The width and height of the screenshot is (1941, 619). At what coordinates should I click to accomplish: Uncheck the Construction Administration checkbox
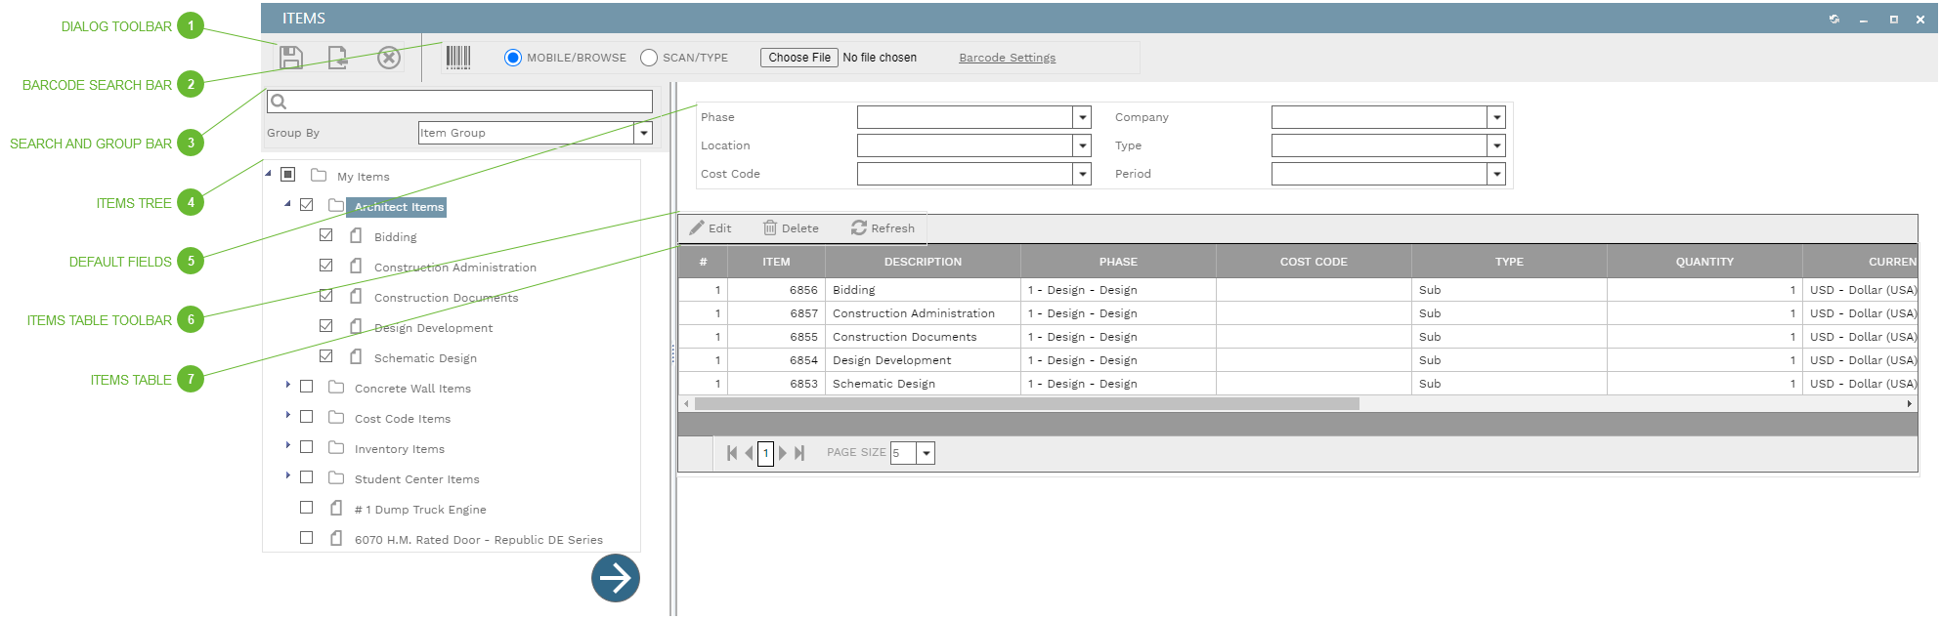(326, 266)
